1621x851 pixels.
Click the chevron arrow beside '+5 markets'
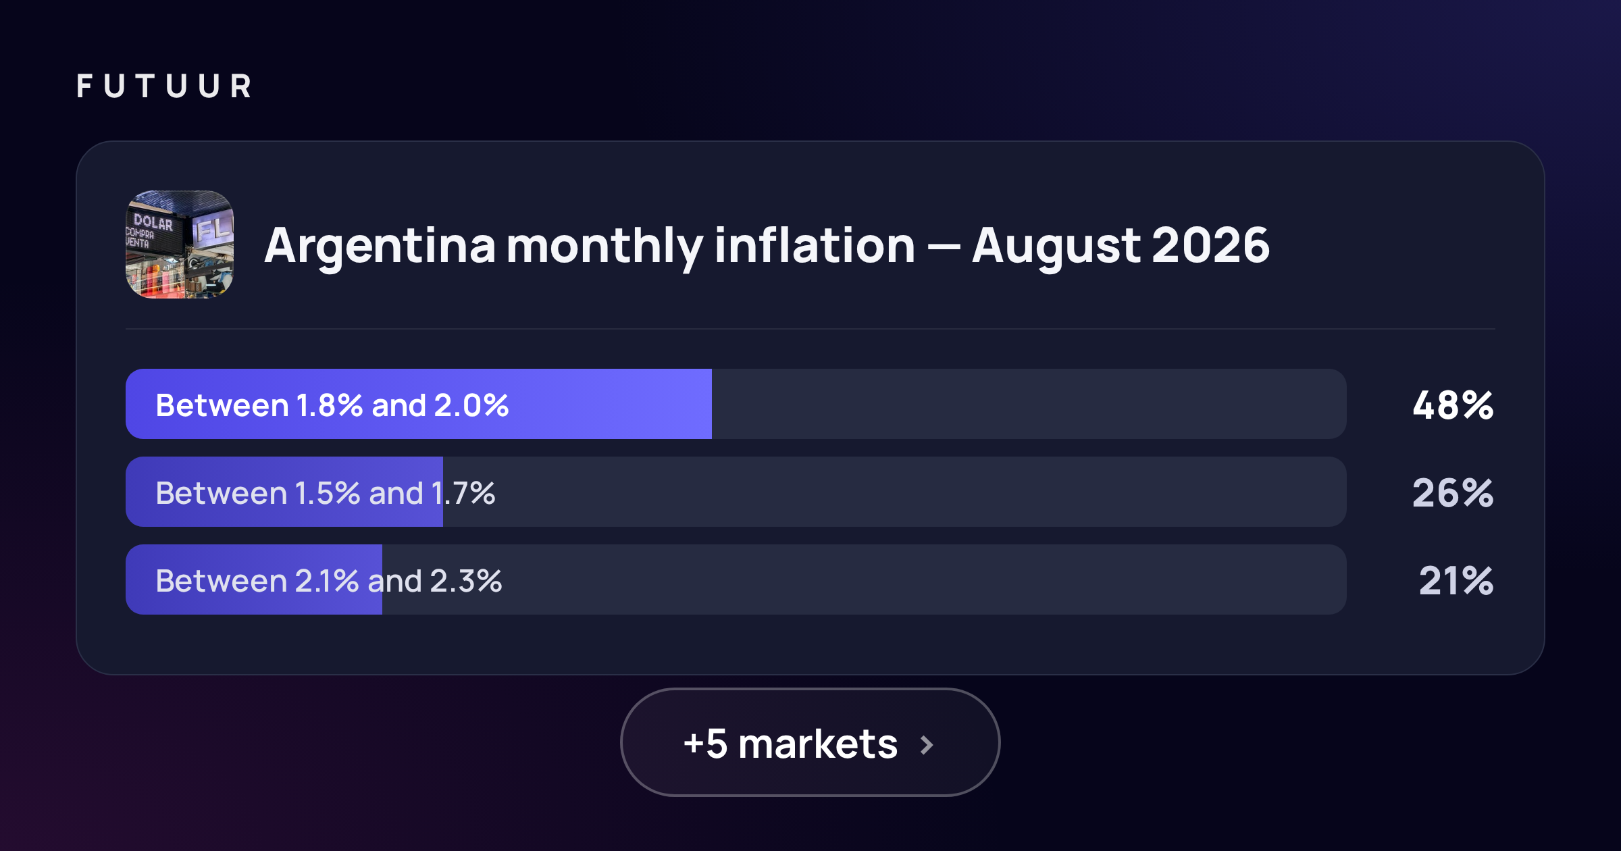927,745
